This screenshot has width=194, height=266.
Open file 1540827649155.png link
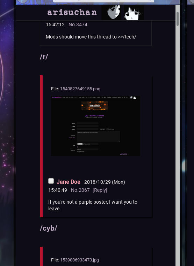tap(80, 89)
